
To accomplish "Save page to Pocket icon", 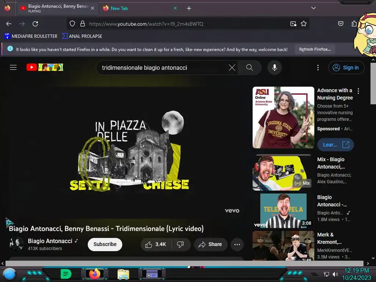I will 340,23.
